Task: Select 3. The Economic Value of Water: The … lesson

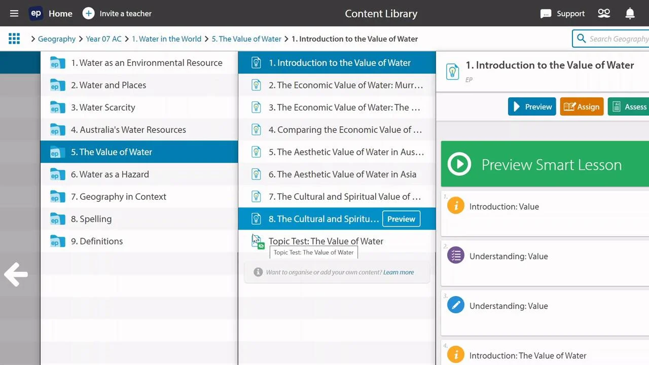Action: click(337, 107)
